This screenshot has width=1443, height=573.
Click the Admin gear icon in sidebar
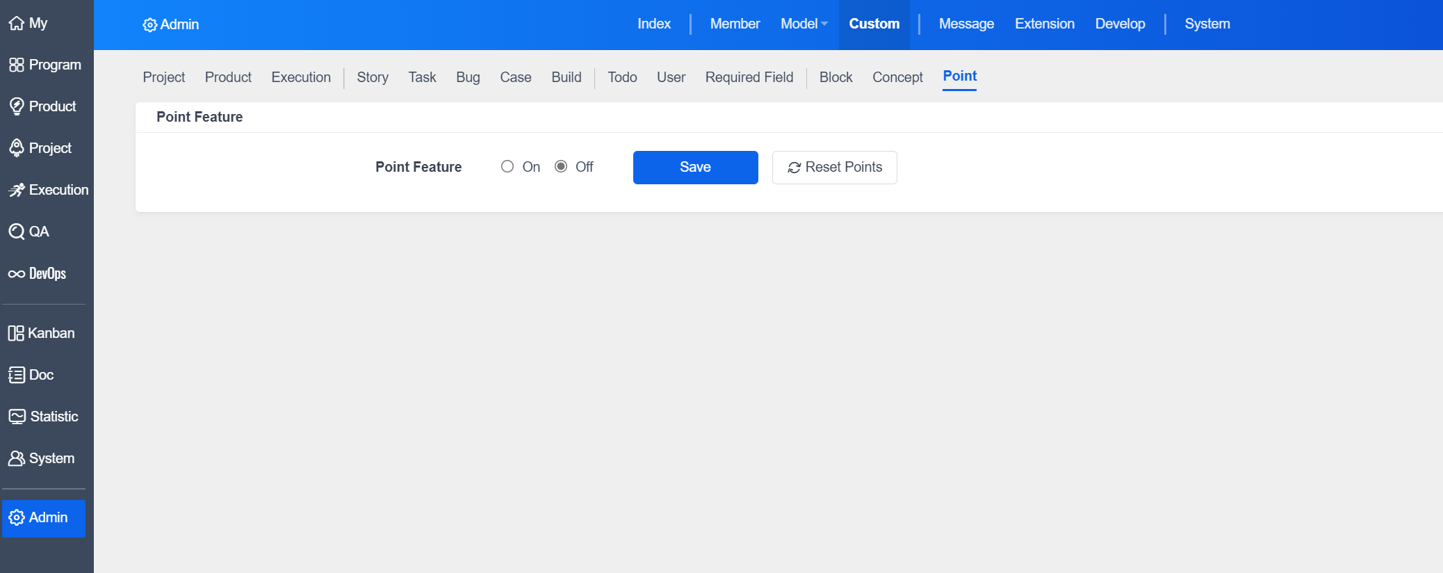tap(17, 518)
